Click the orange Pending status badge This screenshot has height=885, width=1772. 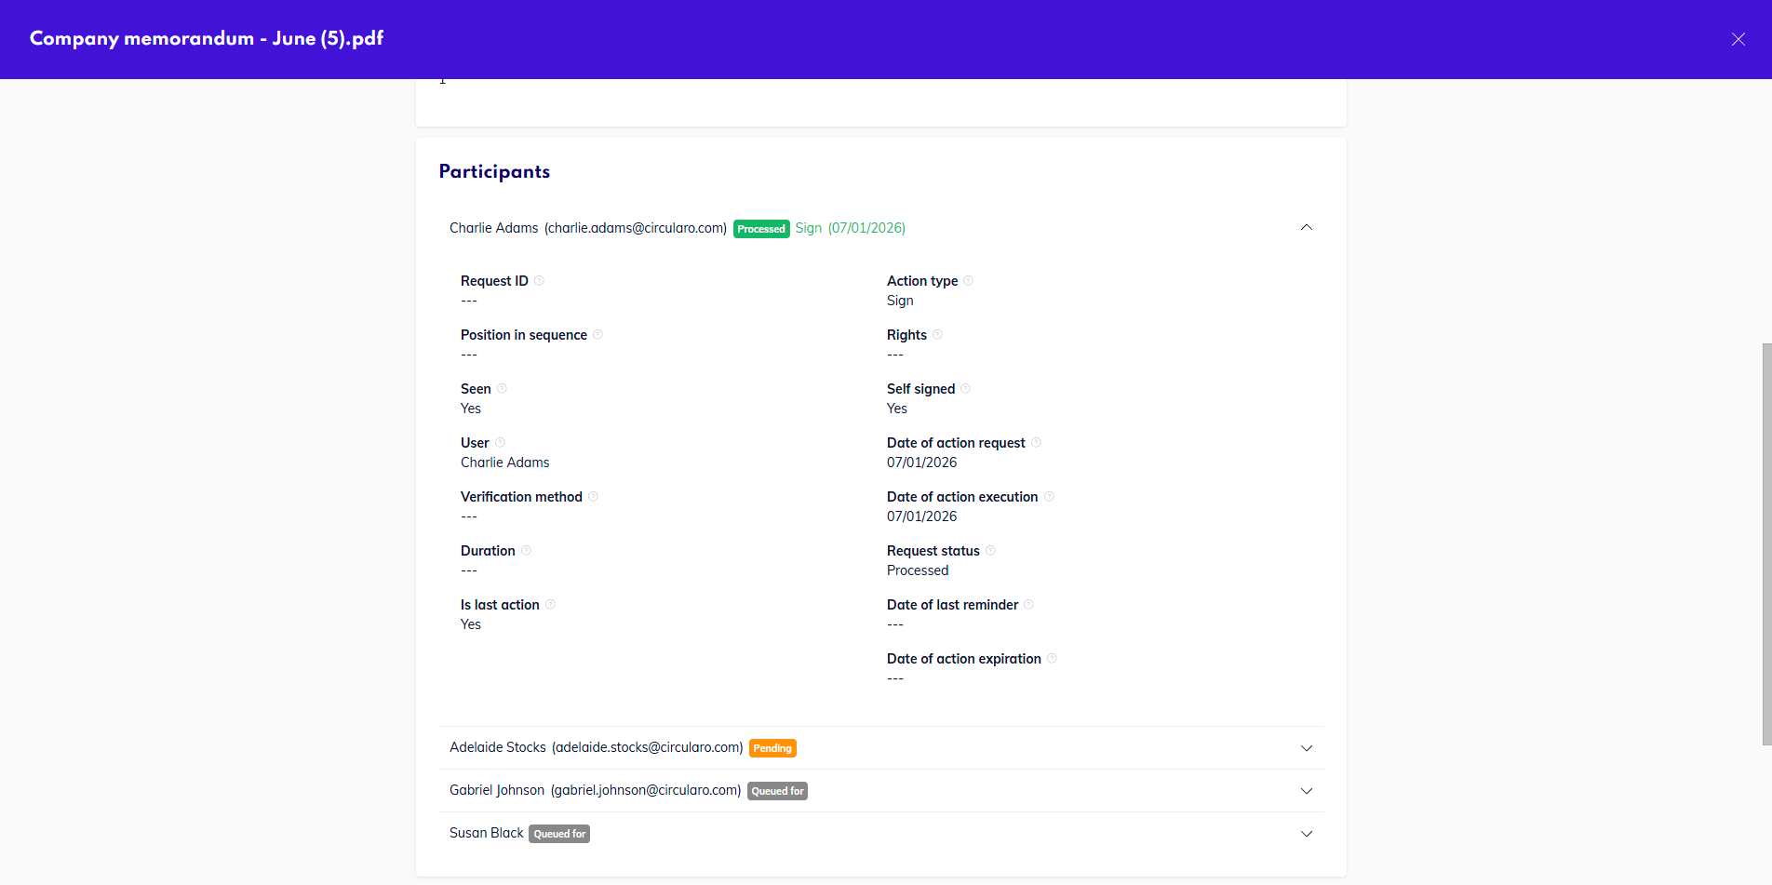[772, 748]
